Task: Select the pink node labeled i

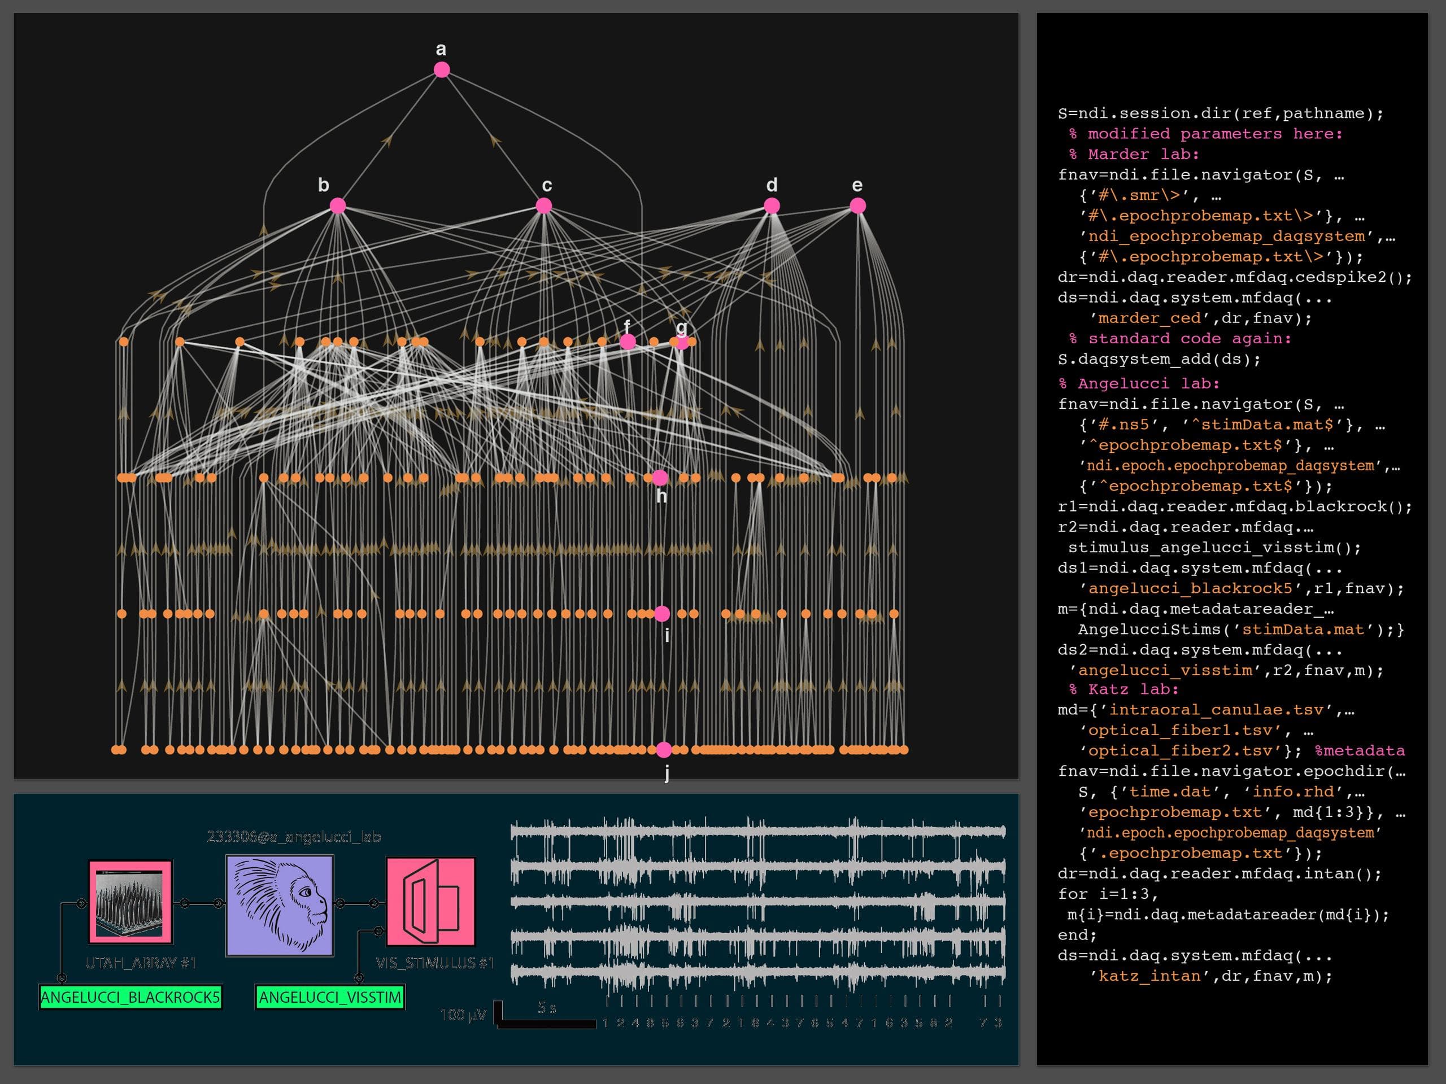Action: (661, 614)
